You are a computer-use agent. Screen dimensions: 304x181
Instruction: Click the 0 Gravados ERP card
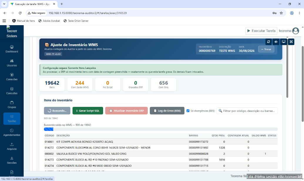135,85
